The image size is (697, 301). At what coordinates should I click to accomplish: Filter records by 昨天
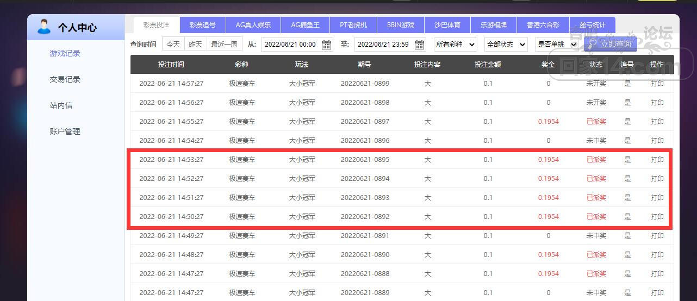tap(196, 45)
